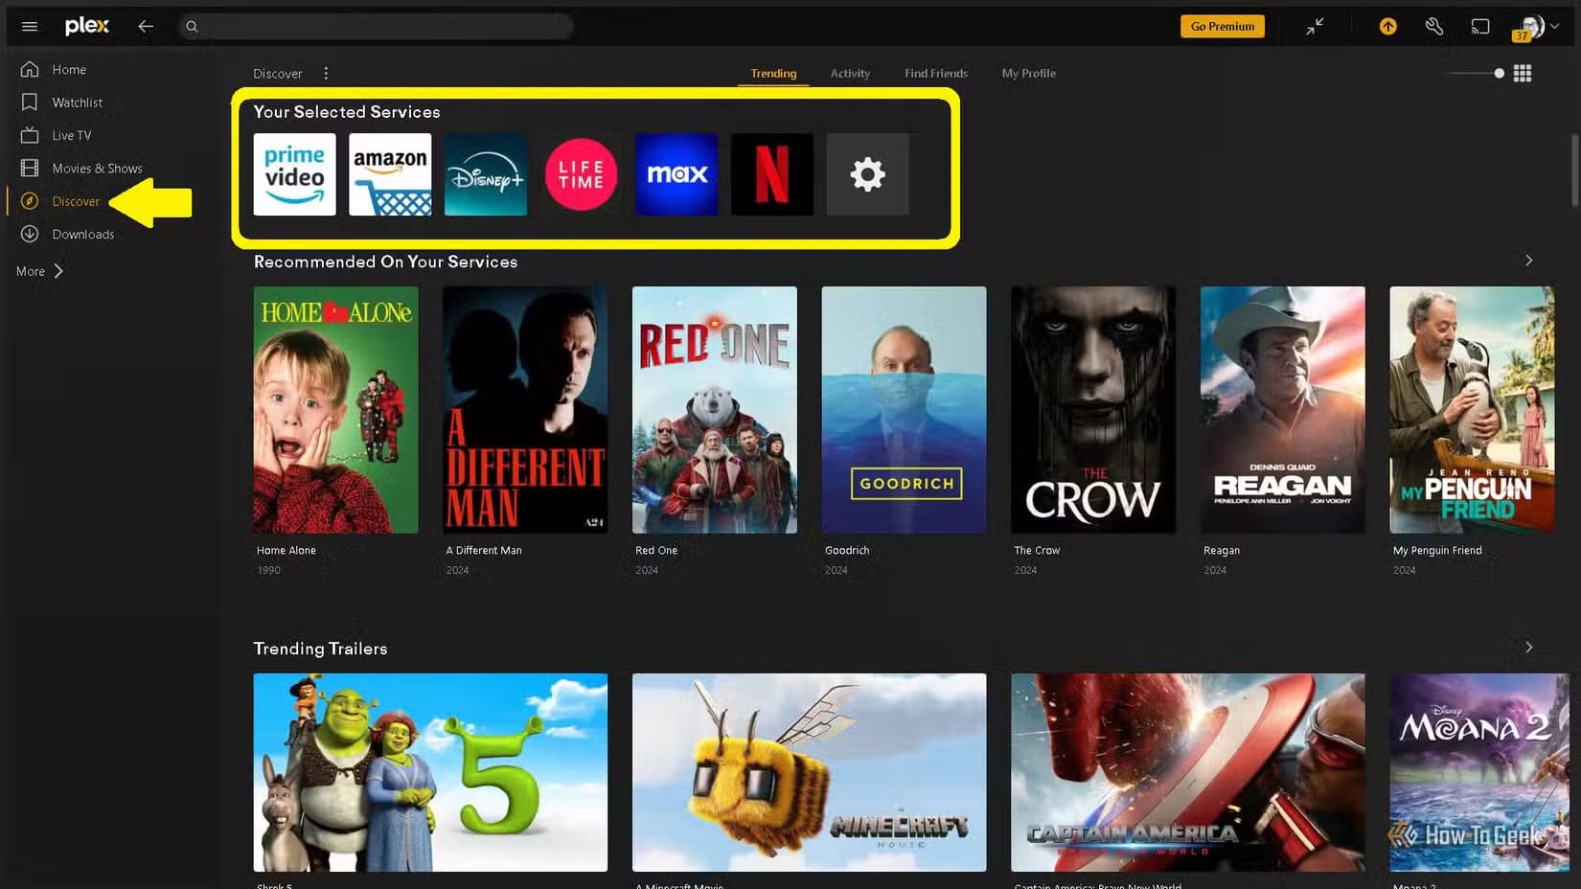Screen dimensions: 1581x889
Task: Open the wrench settings icon
Action: [1434, 27]
